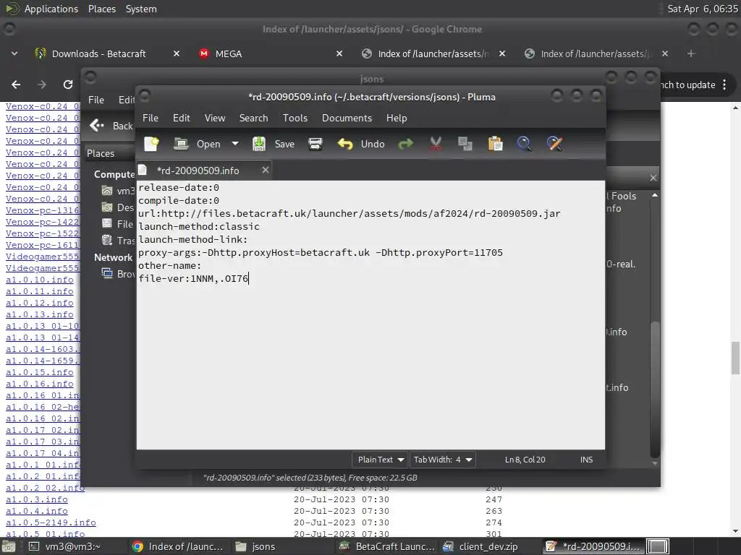
Task: Open Pluma's Tools menu
Action: (295, 118)
